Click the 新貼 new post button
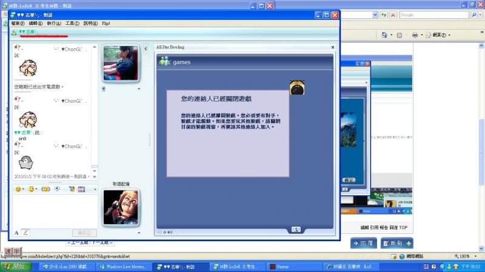 (397, 244)
